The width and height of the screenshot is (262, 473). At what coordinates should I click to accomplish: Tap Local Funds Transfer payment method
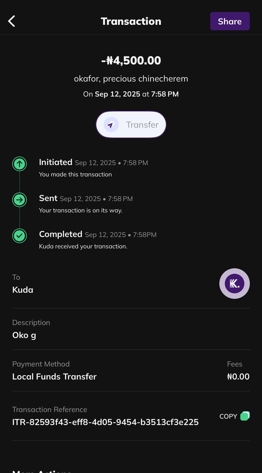pyautogui.click(x=55, y=377)
